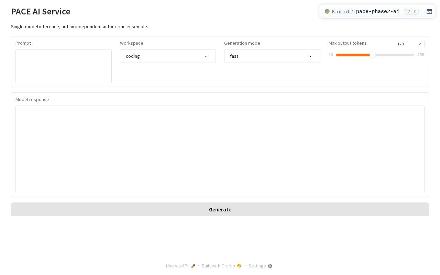Open the Kiritox07 profile link
The width and height of the screenshot is (440, 275).
coord(343,11)
